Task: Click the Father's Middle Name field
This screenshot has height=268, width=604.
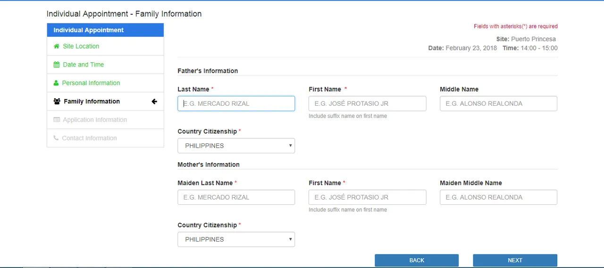Action: point(498,104)
